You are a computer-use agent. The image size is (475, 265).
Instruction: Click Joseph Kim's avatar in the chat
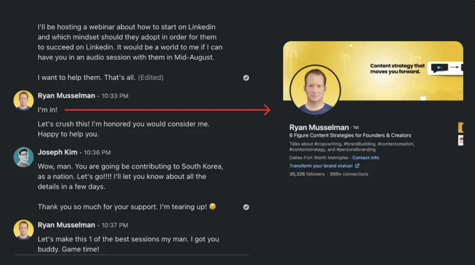pyautogui.click(x=23, y=157)
